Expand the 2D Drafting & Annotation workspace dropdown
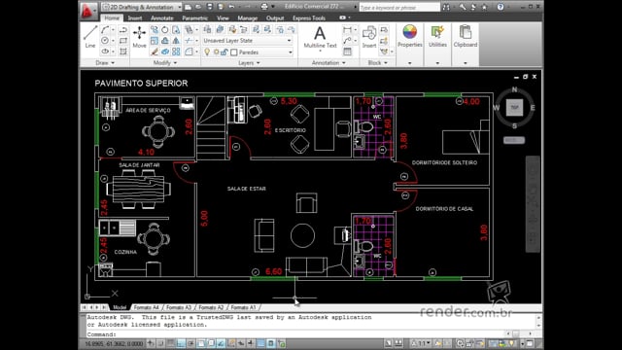This screenshot has height=350, width=622. tap(141, 7)
